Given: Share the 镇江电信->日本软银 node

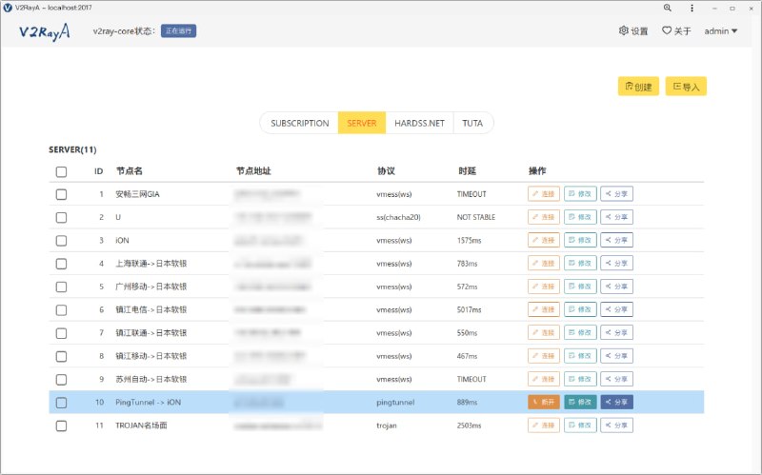Looking at the screenshot, I should click(x=616, y=309).
